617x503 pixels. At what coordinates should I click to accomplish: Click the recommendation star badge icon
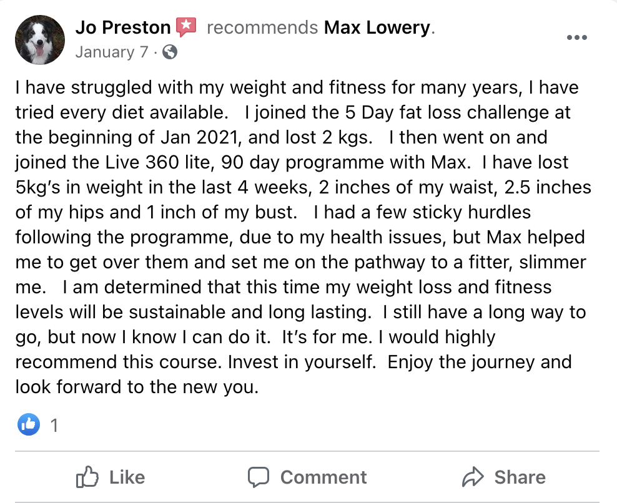pyautogui.click(x=185, y=27)
